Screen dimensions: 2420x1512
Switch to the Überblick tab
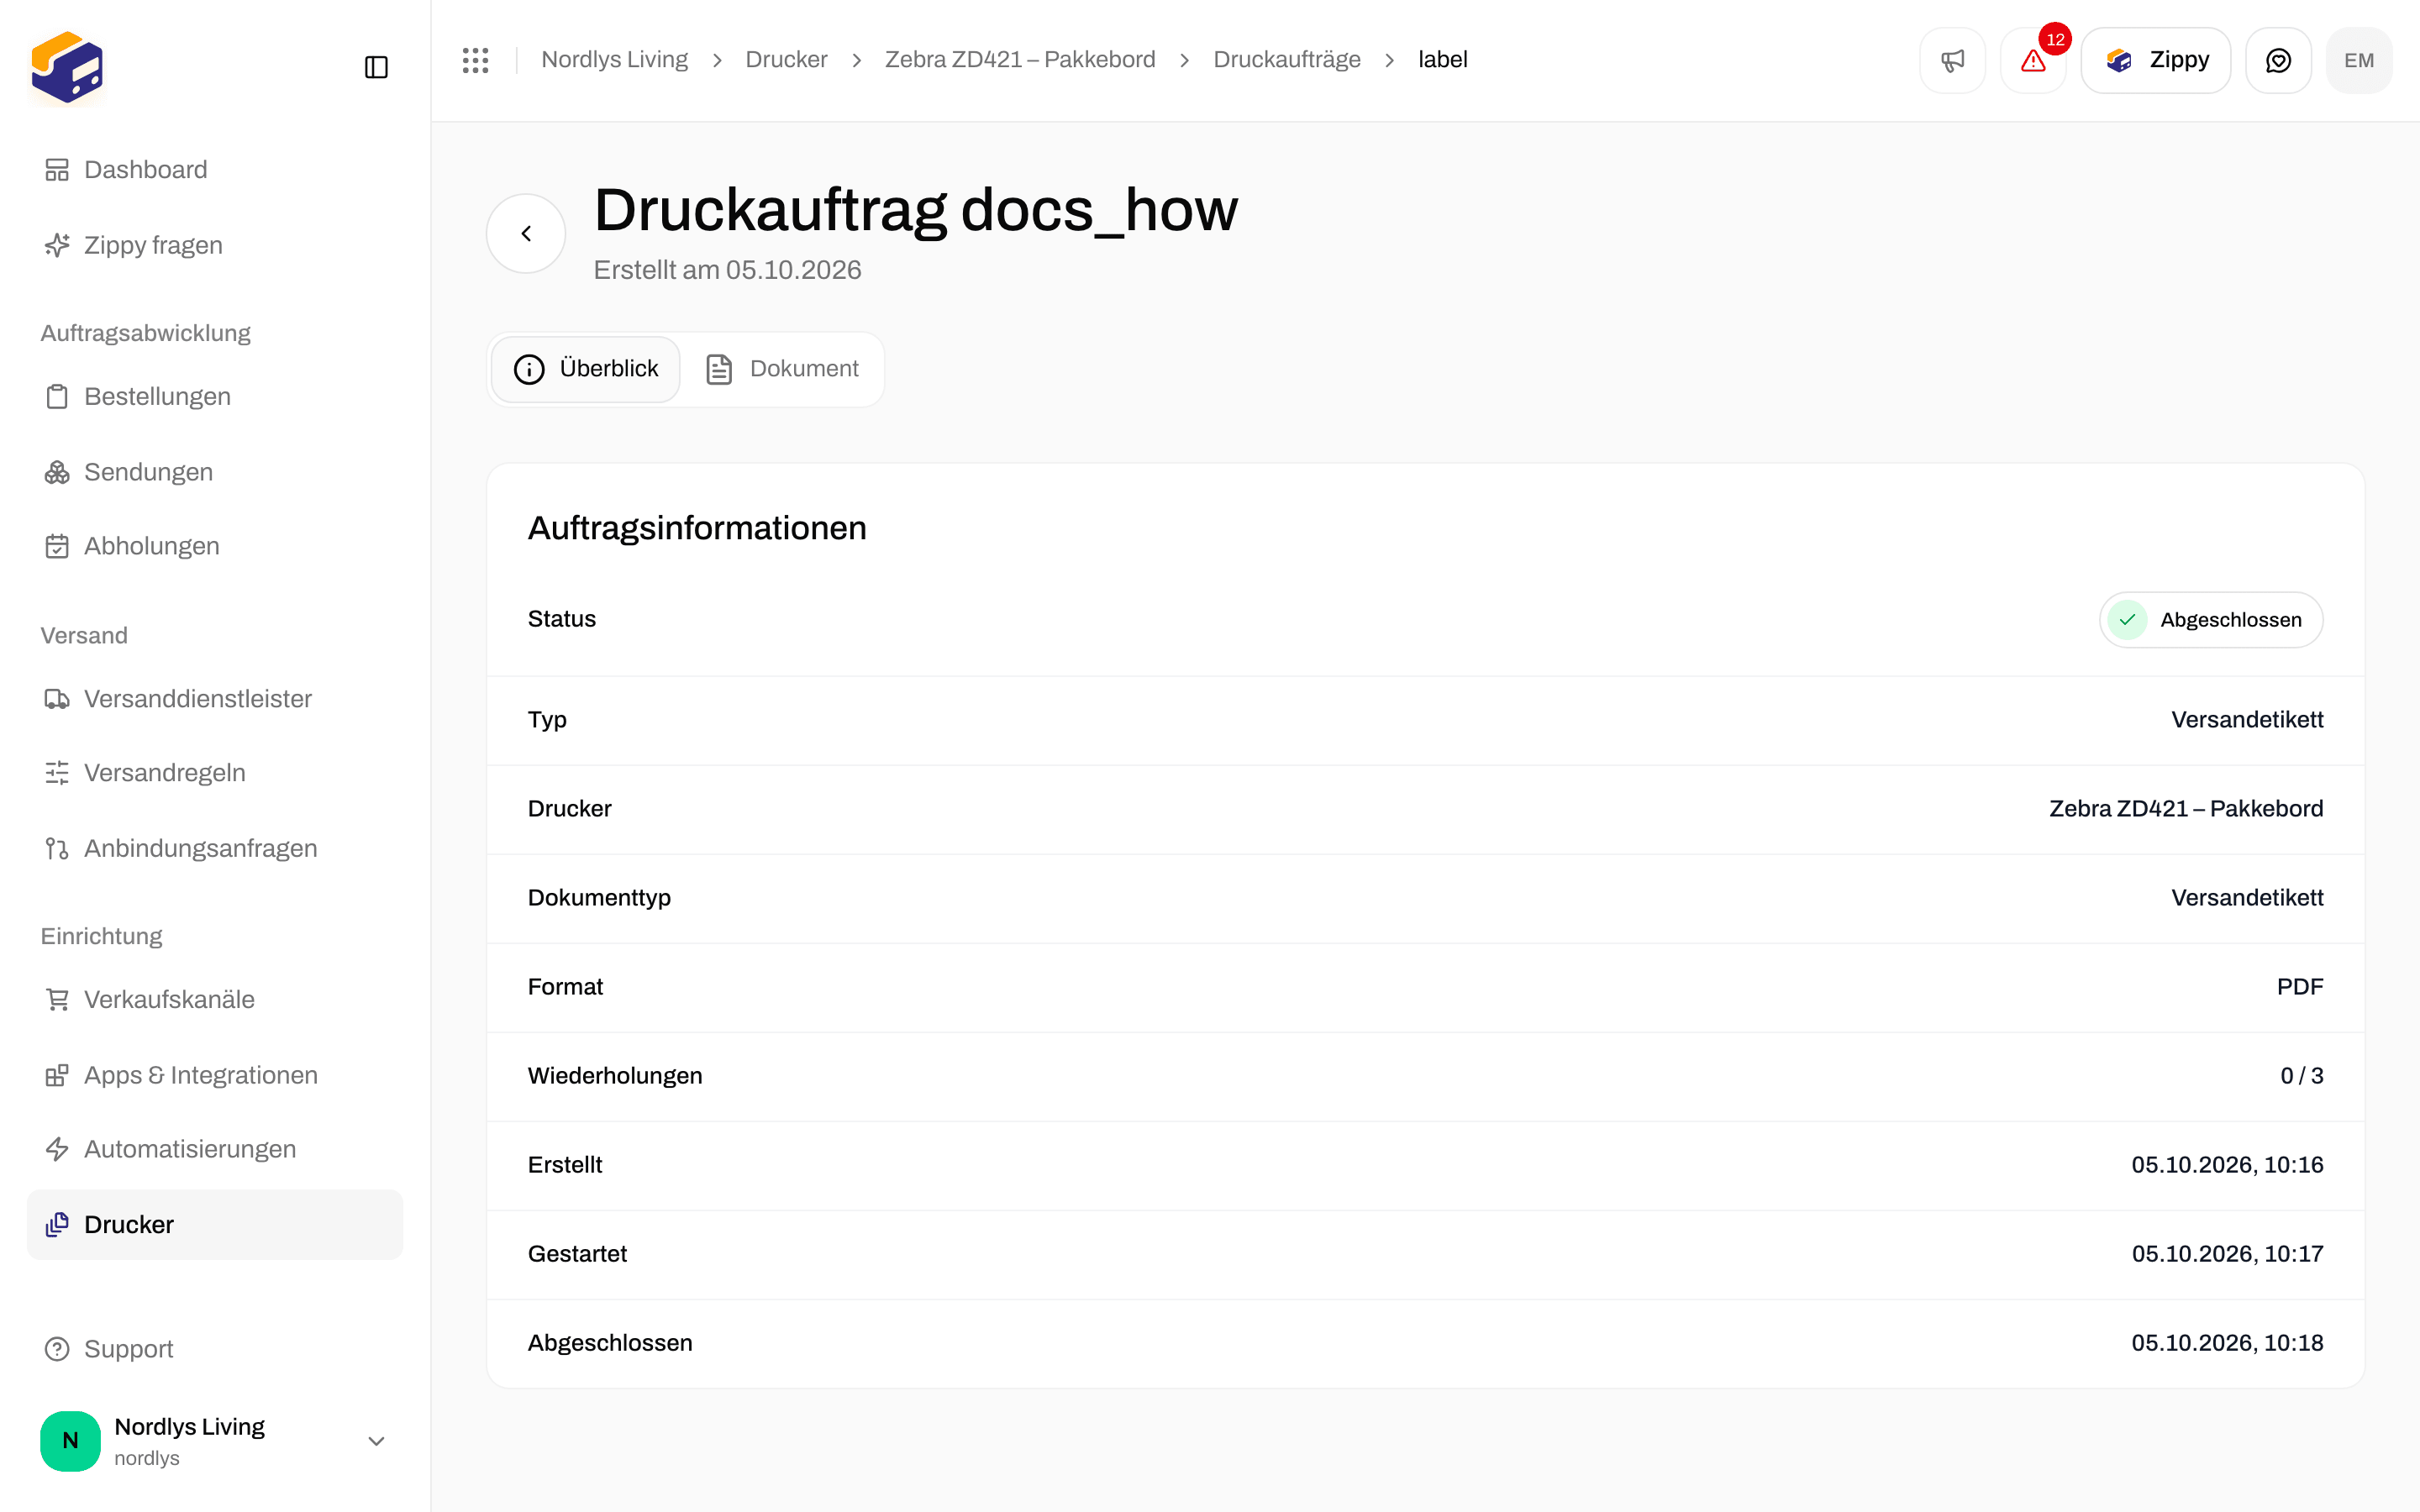coord(586,369)
